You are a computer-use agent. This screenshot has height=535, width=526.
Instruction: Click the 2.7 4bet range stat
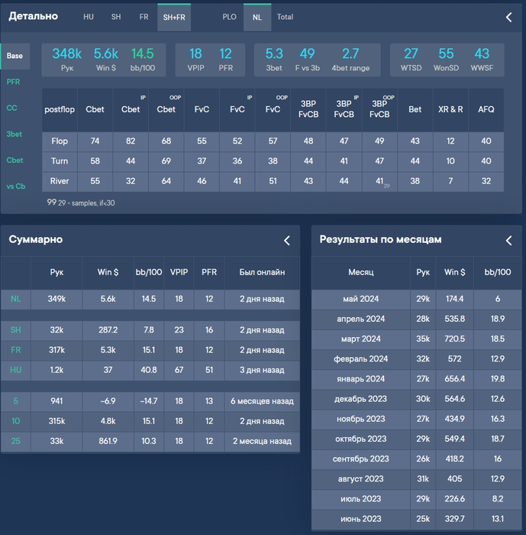pyautogui.click(x=350, y=60)
